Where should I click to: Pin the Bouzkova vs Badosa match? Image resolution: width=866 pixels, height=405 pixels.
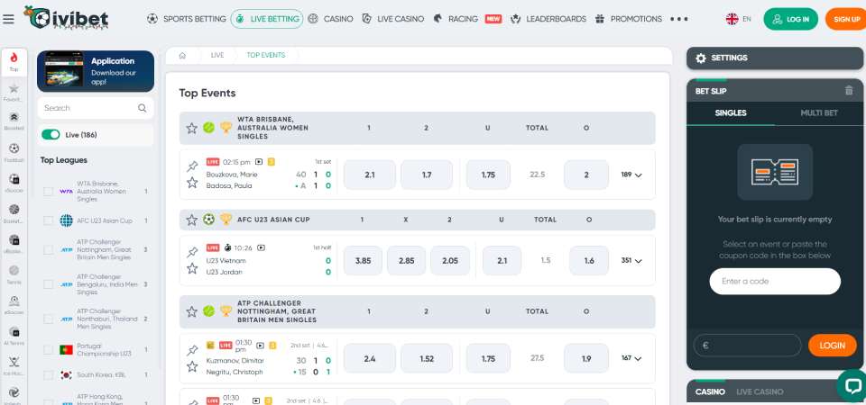click(x=191, y=166)
